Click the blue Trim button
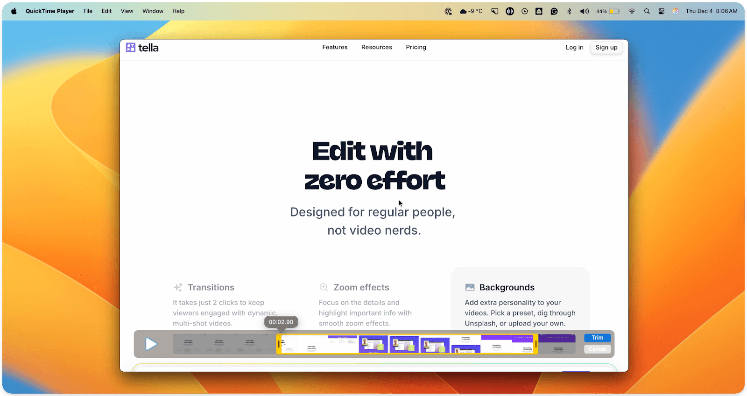The height and width of the screenshot is (396, 747). coord(597,338)
